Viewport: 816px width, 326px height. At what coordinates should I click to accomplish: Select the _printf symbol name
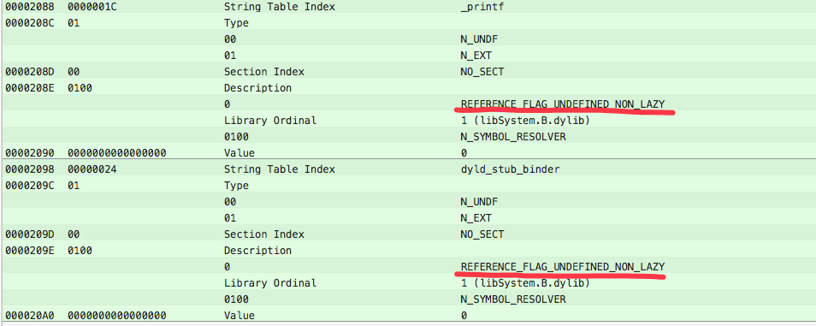[482, 8]
